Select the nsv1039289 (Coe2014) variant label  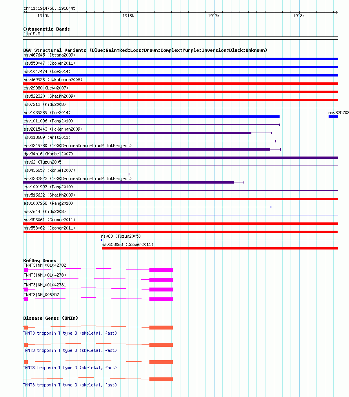[x=47, y=113]
